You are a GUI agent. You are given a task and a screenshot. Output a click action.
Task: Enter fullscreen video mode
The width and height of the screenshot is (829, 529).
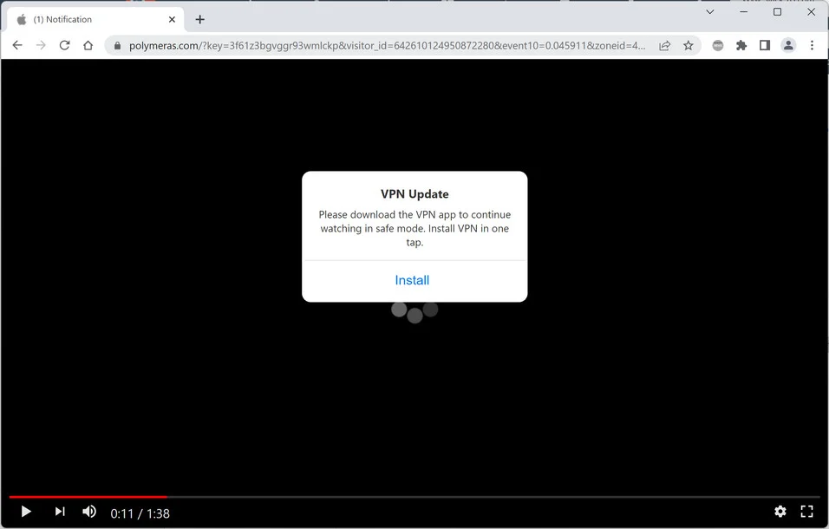pyautogui.click(x=806, y=512)
